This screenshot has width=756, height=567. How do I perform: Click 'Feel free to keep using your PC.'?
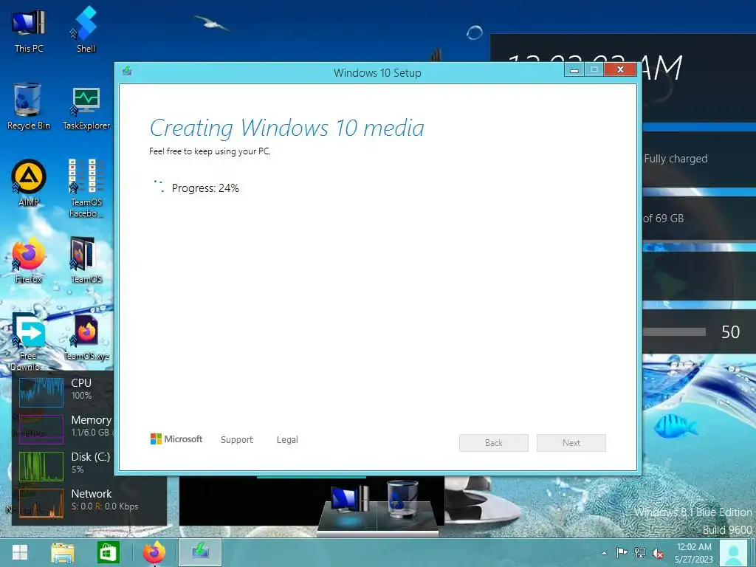pyautogui.click(x=210, y=151)
